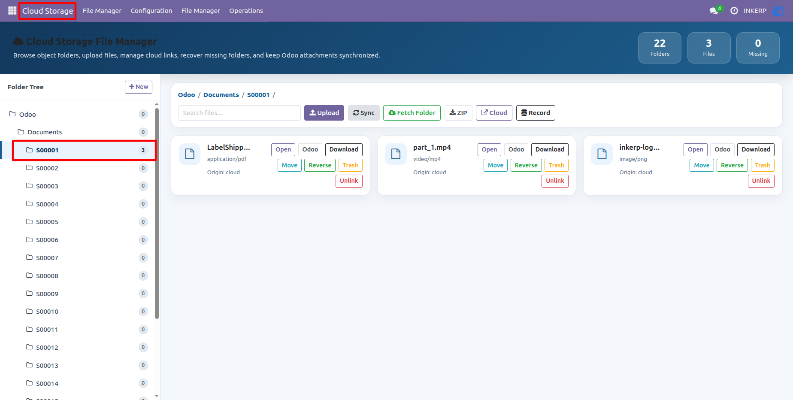Click the Documents folder icon in tree
This screenshot has width=793, height=400.
tap(21, 132)
